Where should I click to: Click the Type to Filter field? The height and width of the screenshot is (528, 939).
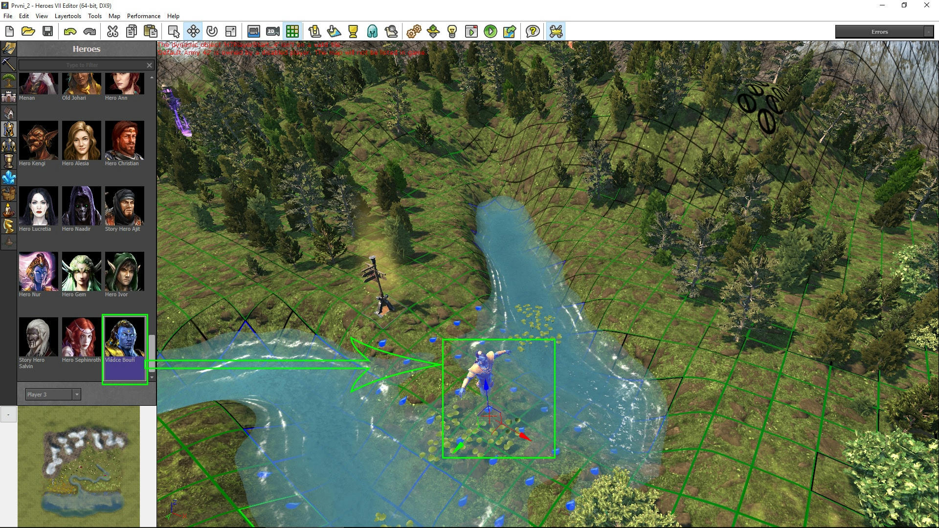click(82, 65)
